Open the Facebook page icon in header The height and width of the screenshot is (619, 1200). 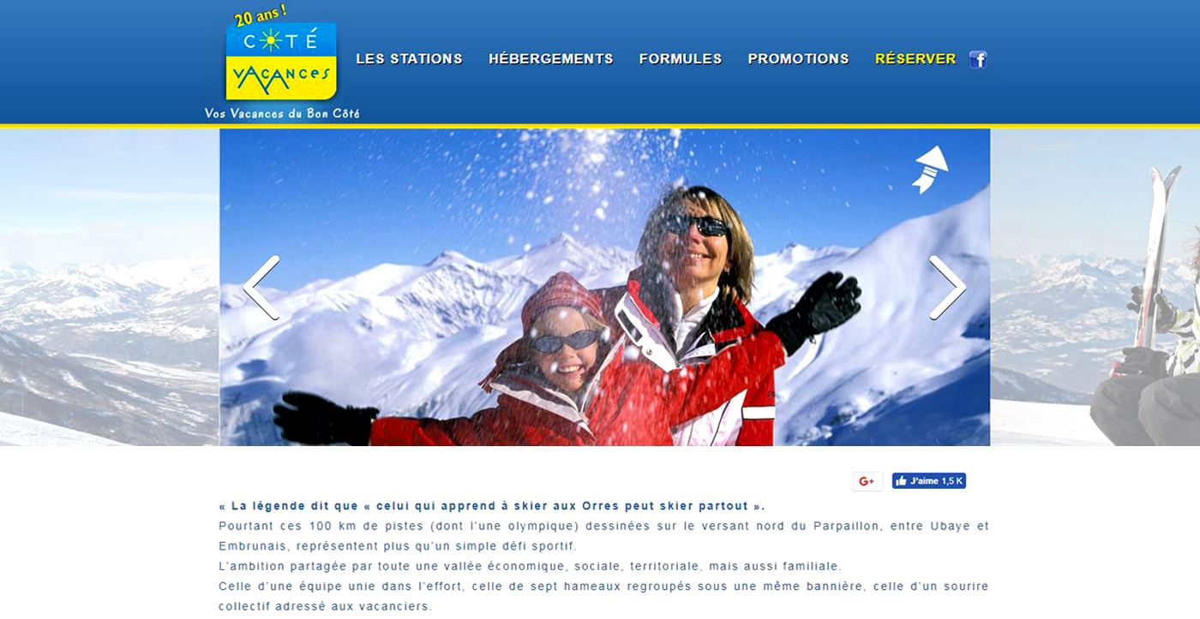tap(978, 59)
